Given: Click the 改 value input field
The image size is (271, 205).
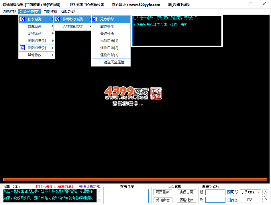Looking at the screenshot, I should [215, 200].
